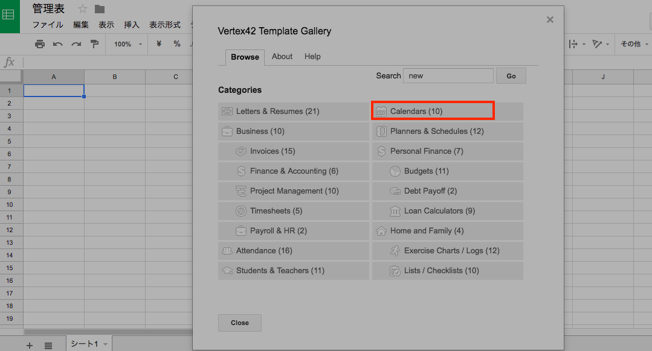
Task: Click the print icon in toolbar
Action: (x=40, y=44)
